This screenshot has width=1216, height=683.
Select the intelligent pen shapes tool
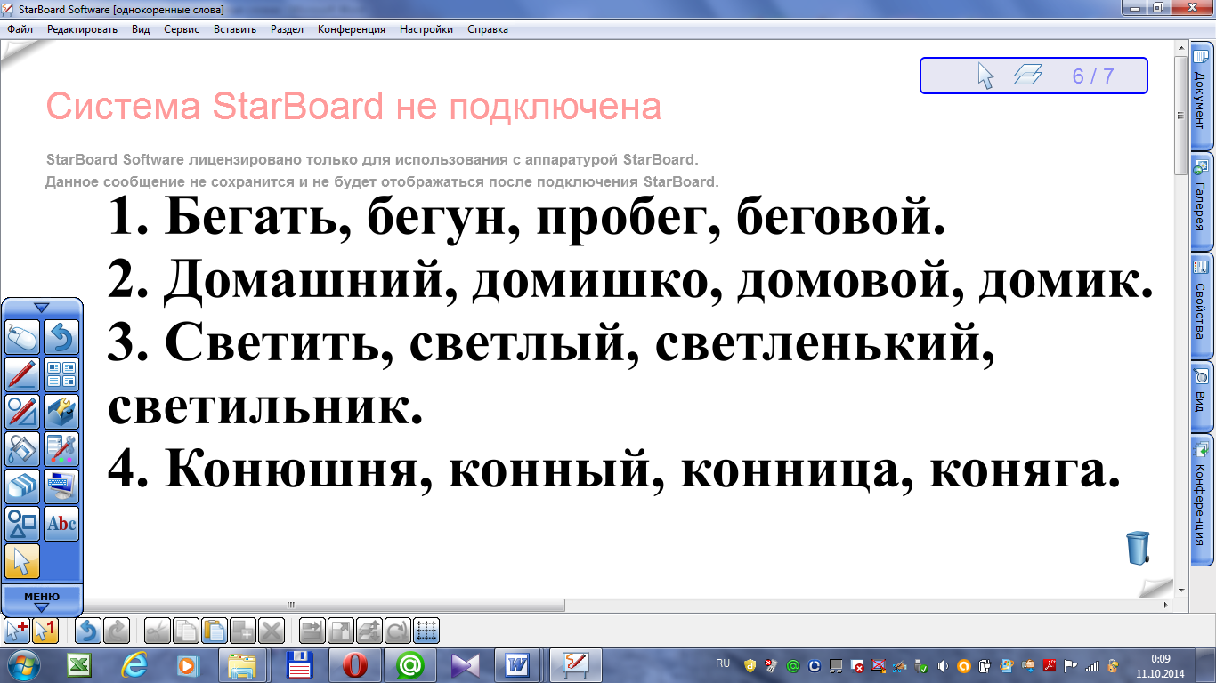23,412
